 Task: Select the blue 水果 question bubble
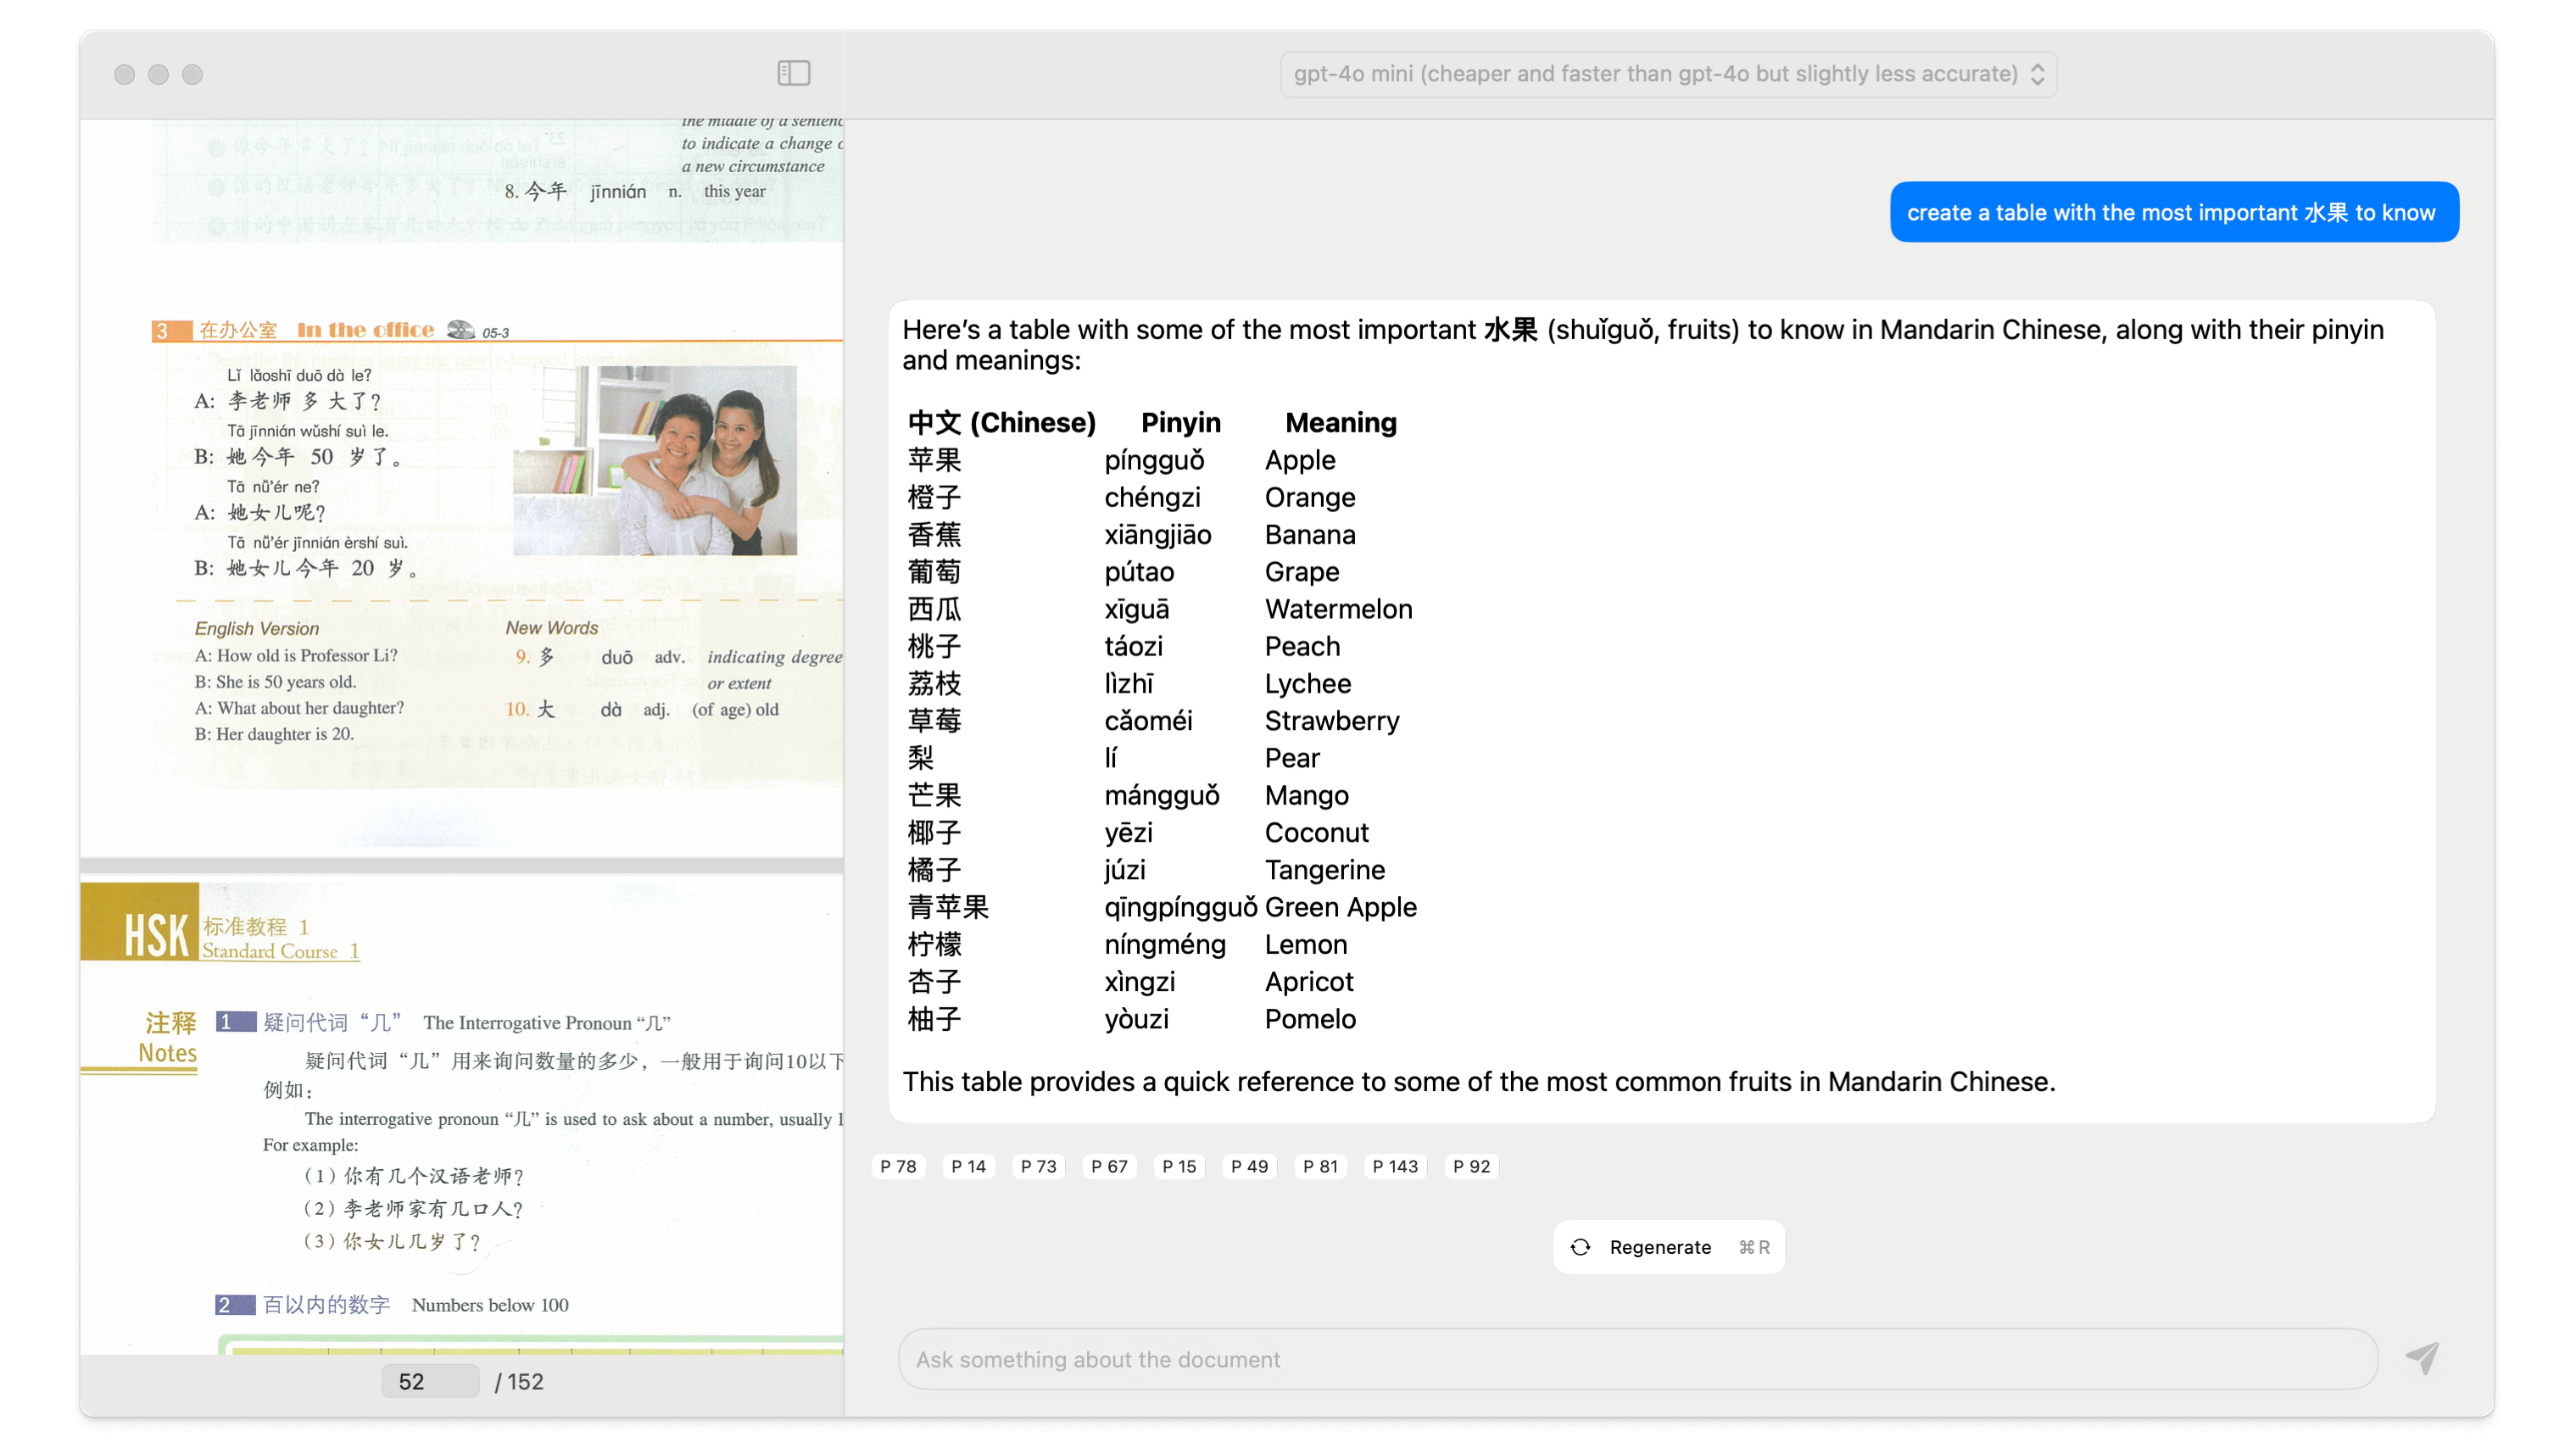(2172, 211)
